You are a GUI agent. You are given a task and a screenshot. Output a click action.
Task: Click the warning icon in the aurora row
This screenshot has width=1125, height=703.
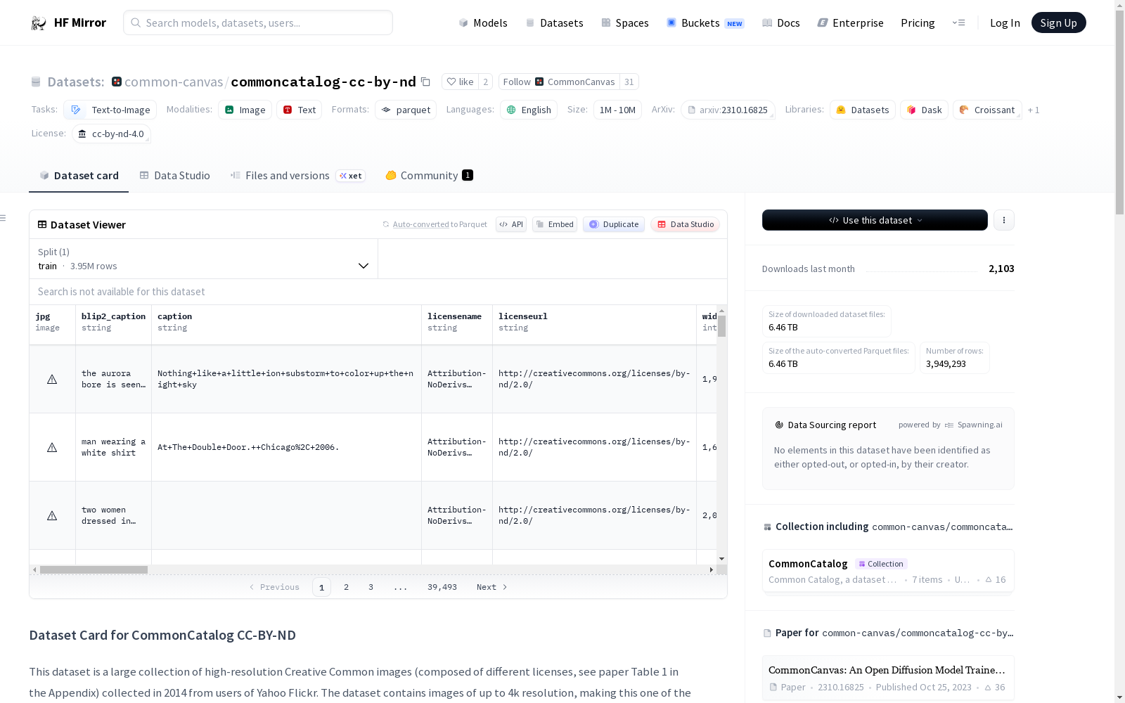pyautogui.click(x=52, y=379)
